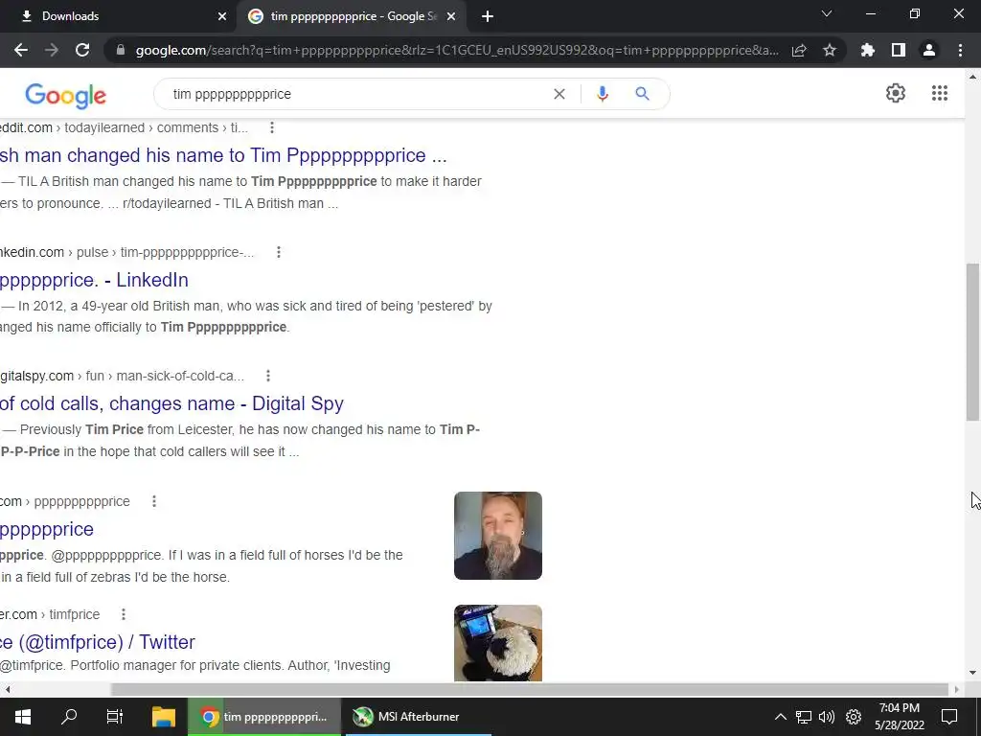This screenshot has height=736, width=981.
Task: Open options for the timfprice Twitter result
Action: [124, 614]
